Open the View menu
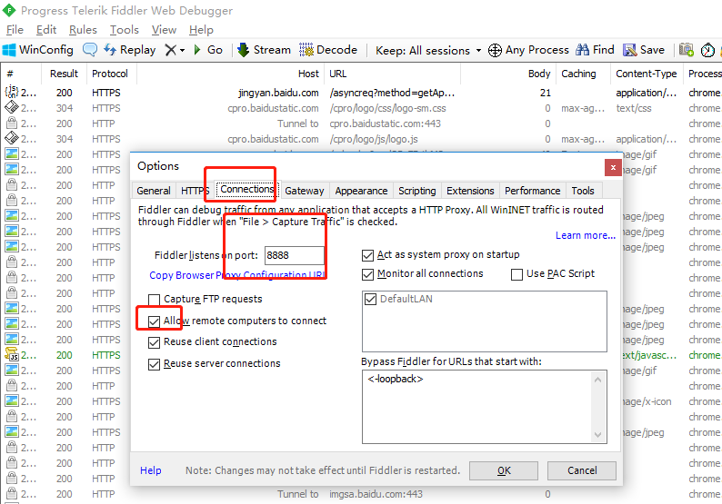The width and height of the screenshot is (722, 504). pos(164,30)
